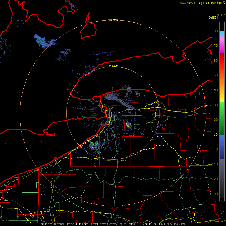Click the '100 NMI' range ring label
Viewport: 226px width, 226px height.
click(113, 20)
